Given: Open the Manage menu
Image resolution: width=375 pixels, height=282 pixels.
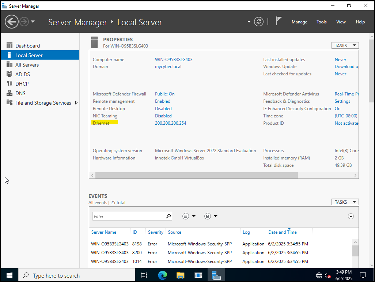Looking at the screenshot, I should (x=299, y=22).
